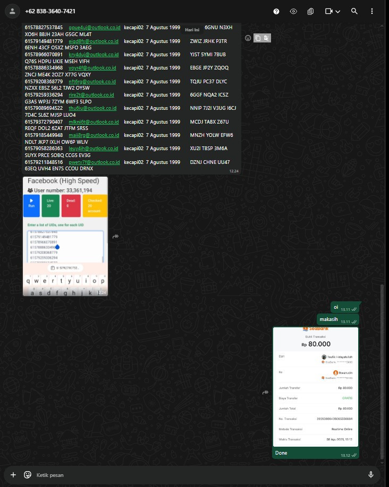
Task: Open link rire2t@outlook.co.id
Action: click(91, 95)
